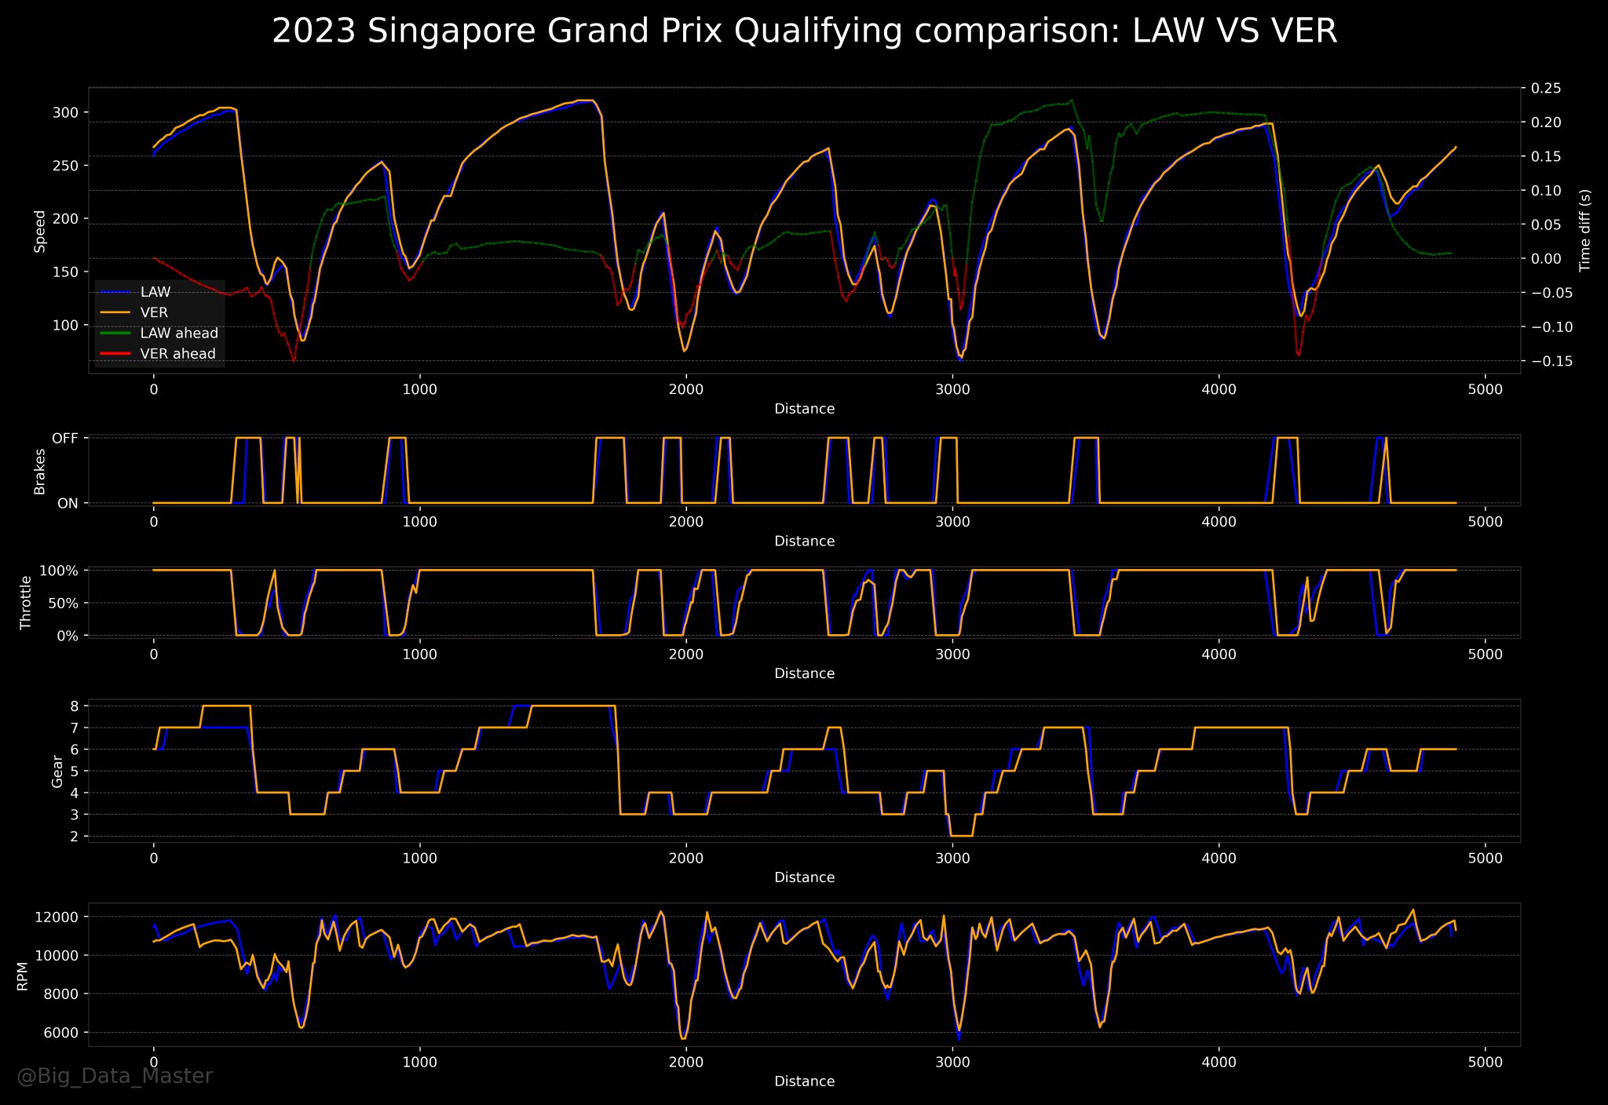Click the RPM axis label

click(x=22, y=976)
